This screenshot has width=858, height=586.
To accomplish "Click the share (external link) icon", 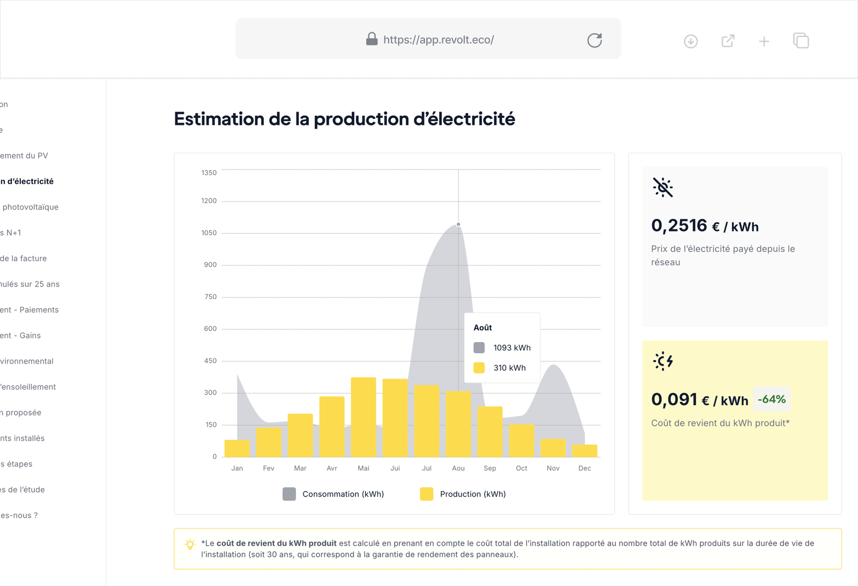I will 727,41.
